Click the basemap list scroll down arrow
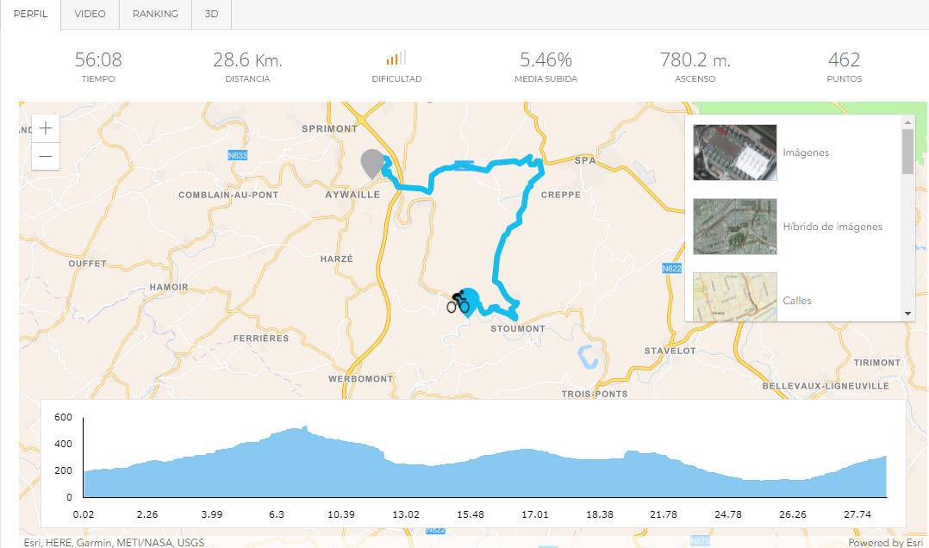The height and width of the screenshot is (548, 929). point(907,314)
